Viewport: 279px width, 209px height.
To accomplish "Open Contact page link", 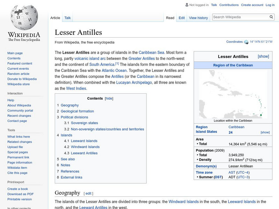I will pyautogui.click(x=17, y=121).
